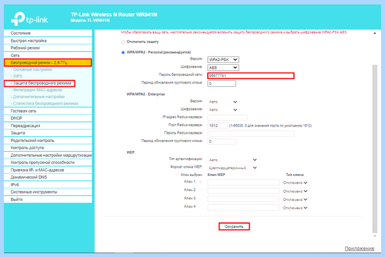
Task: Open Быстрая настройка menu item
Action: coord(48,40)
